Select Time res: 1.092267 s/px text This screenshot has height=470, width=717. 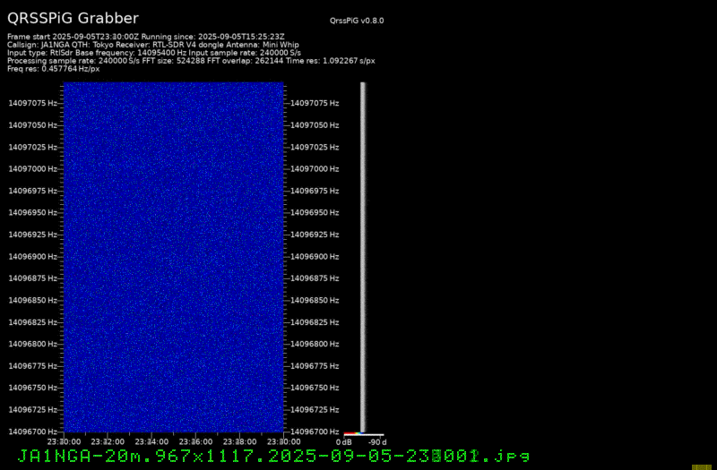coord(330,61)
